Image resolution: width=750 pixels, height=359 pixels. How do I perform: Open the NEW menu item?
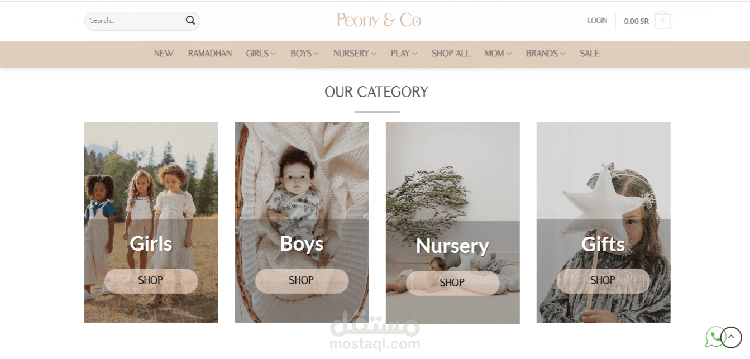click(x=164, y=54)
